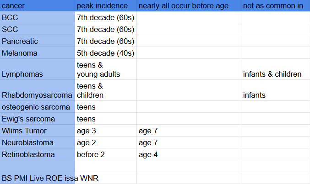Click the Rhabdomyosarcoma cell
This screenshot has height=184, width=310.
pyautogui.click(x=38, y=95)
